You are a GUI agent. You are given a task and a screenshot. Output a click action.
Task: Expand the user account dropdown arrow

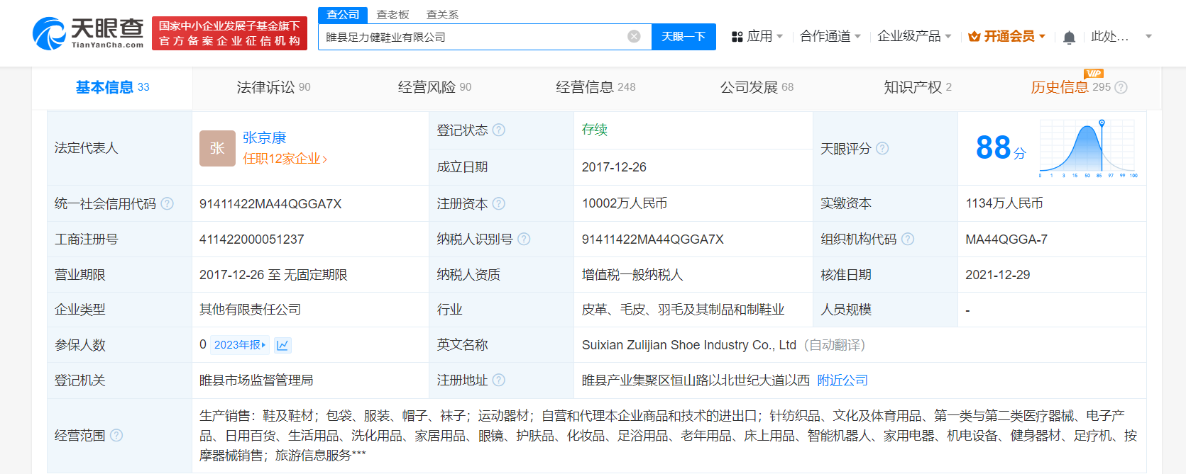[1148, 36]
